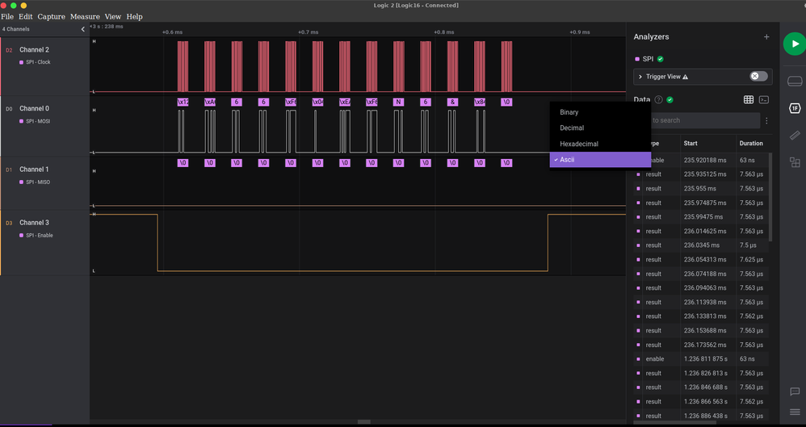Select Decimal in the radix menu
The width and height of the screenshot is (806, 427).
point(572,128)
